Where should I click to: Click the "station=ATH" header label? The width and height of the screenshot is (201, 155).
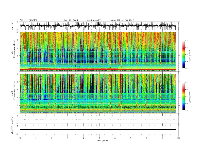[94, 20]
